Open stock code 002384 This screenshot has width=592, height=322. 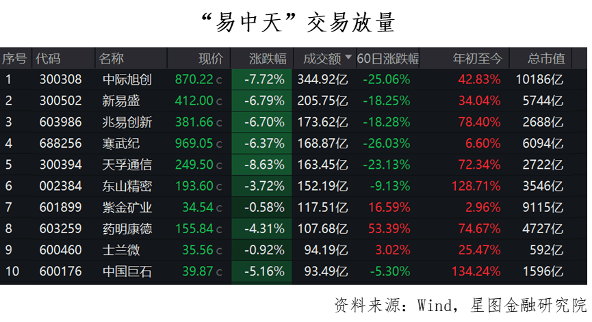[60, 186]
